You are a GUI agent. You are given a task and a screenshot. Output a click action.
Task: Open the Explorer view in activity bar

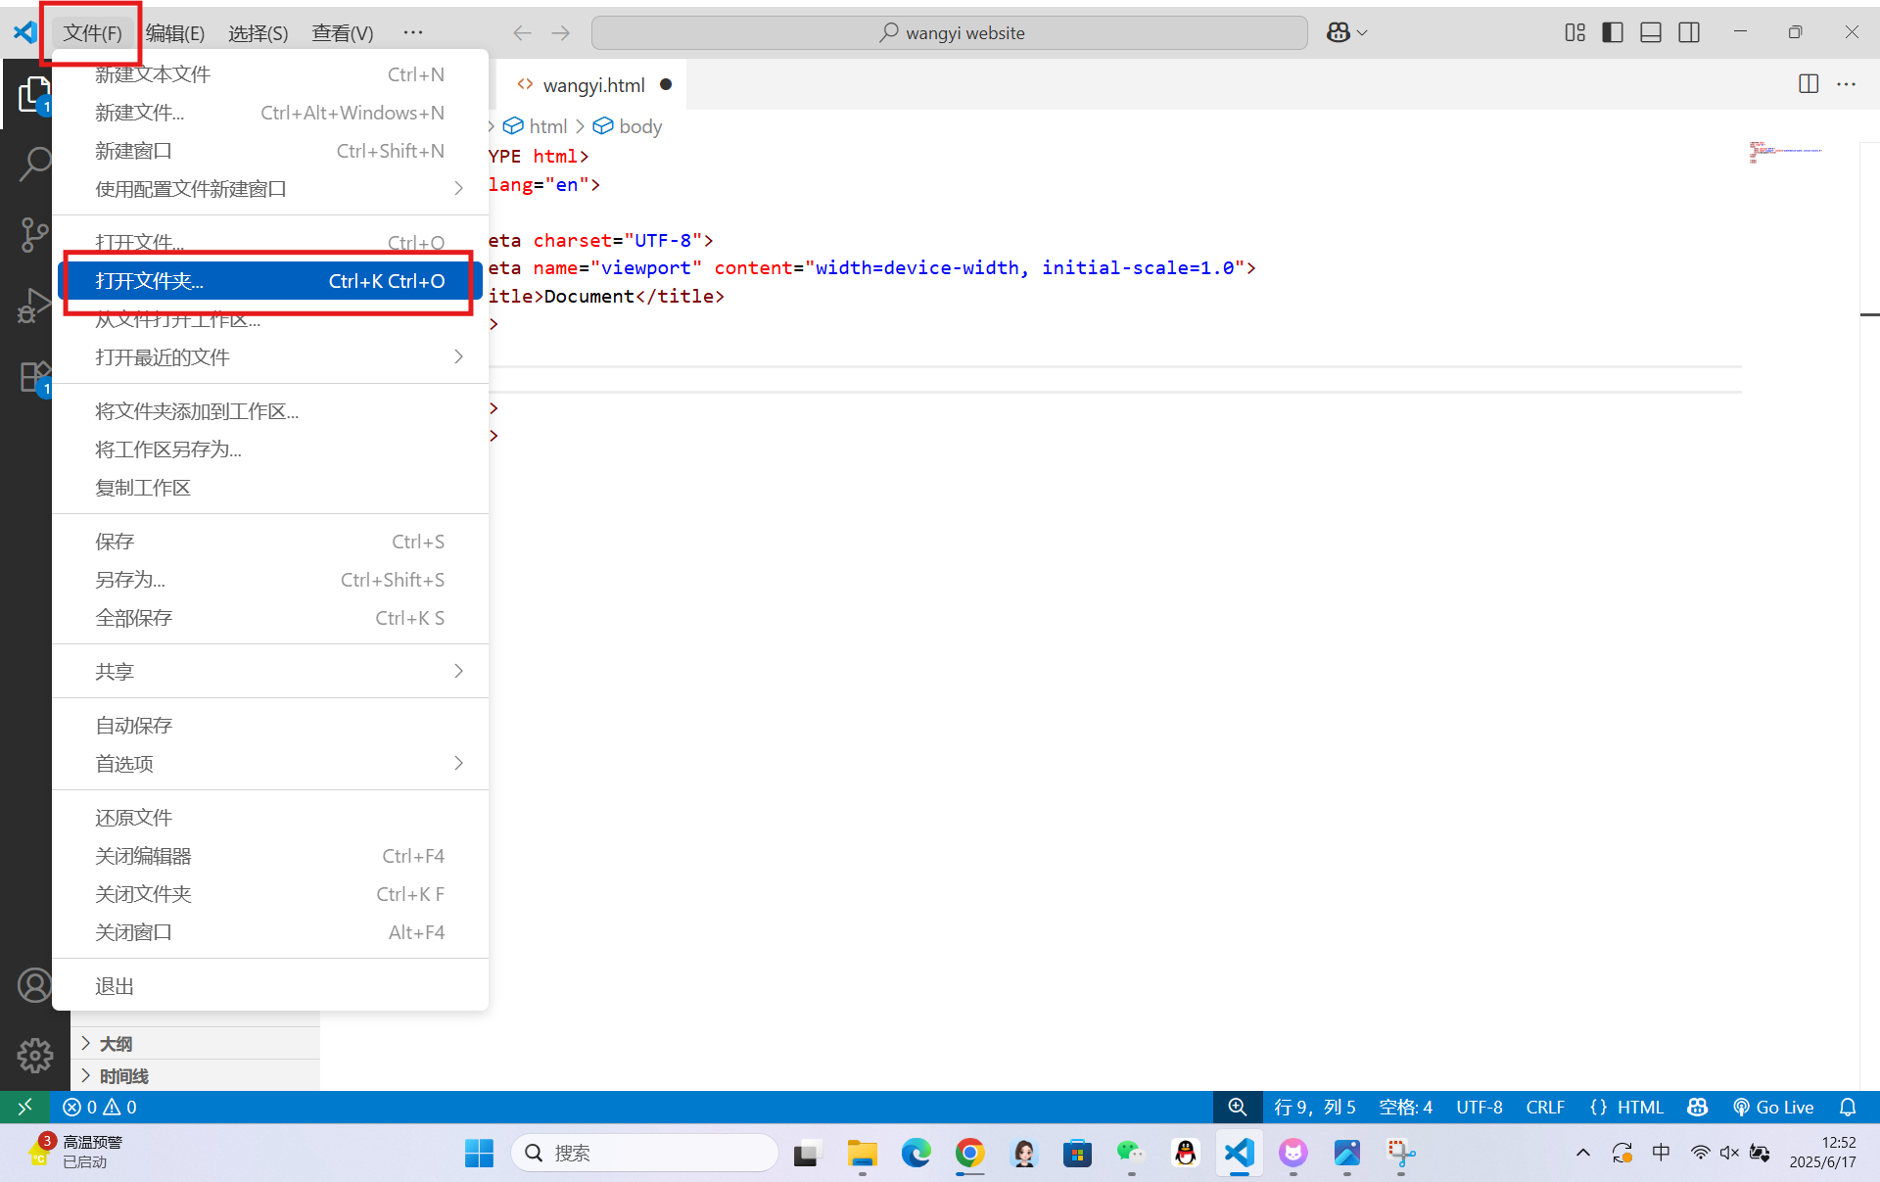[x=33, y=95]
